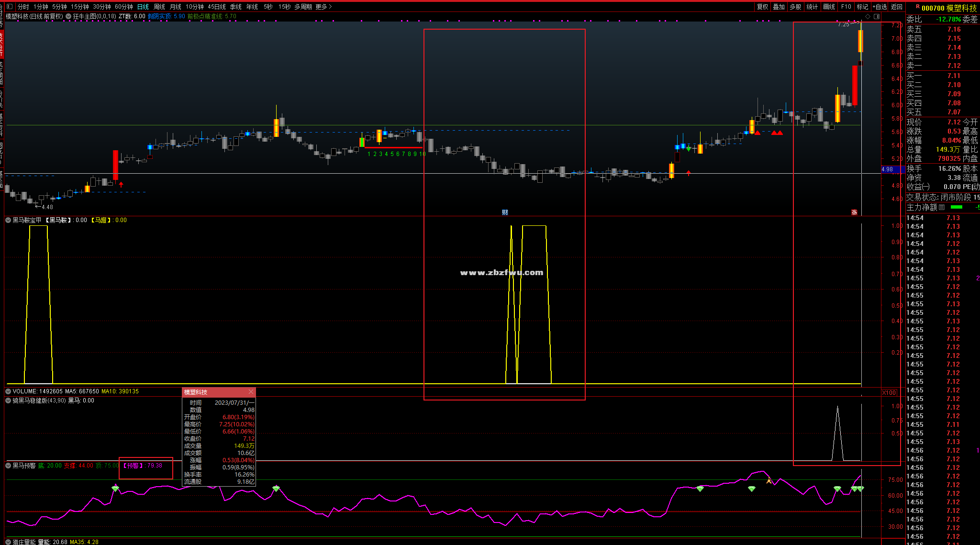Click the 委比 value -12.78%
The height and width of the screenshot is (545, 980).
tap(948, 20)
